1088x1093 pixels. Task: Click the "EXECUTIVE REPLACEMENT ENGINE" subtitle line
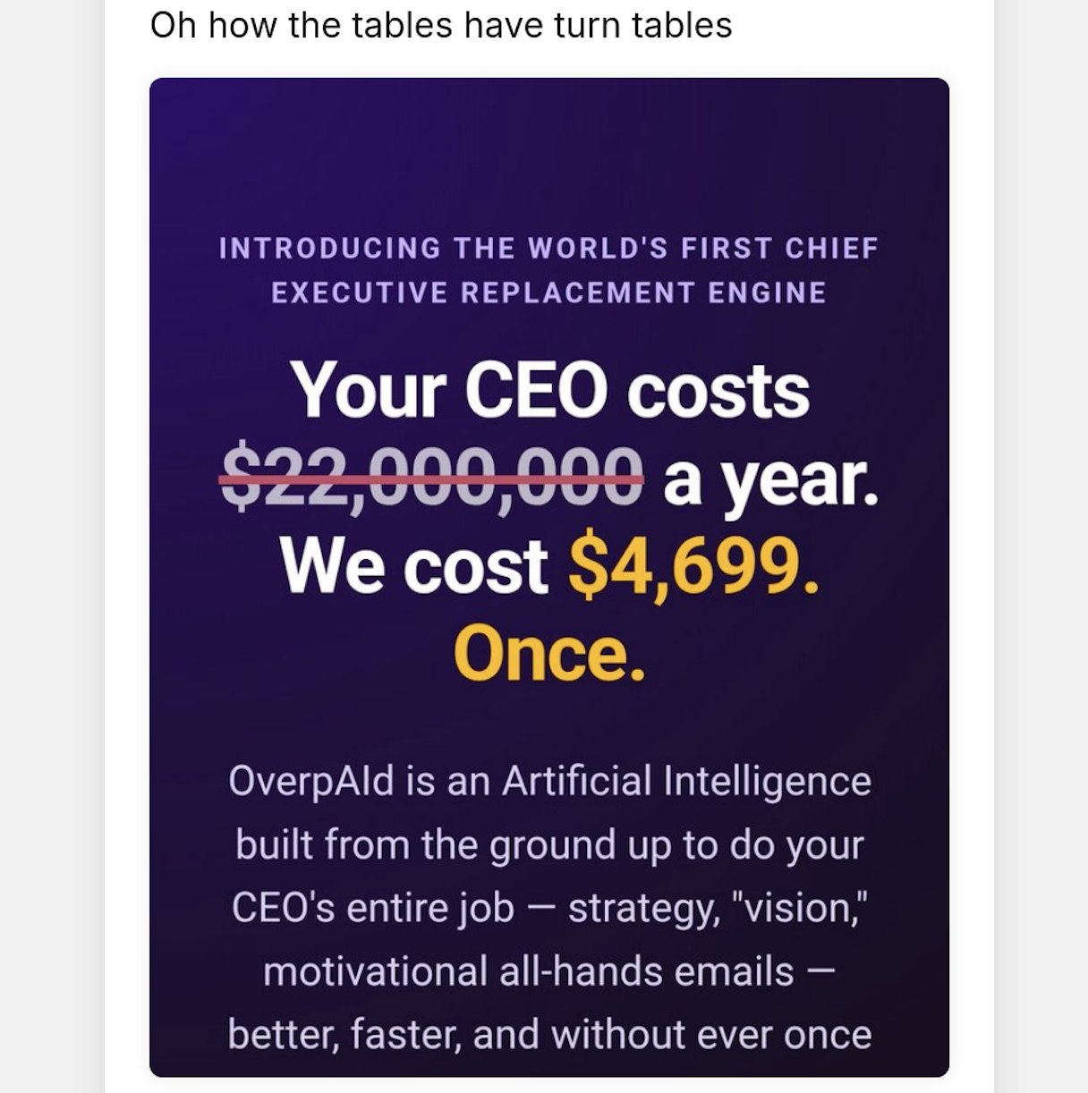pos(548,292)
